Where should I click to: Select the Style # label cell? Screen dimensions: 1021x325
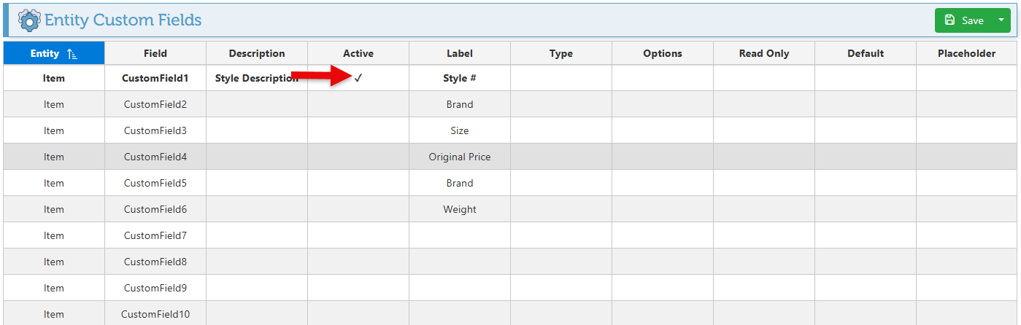tap(460, 78)
